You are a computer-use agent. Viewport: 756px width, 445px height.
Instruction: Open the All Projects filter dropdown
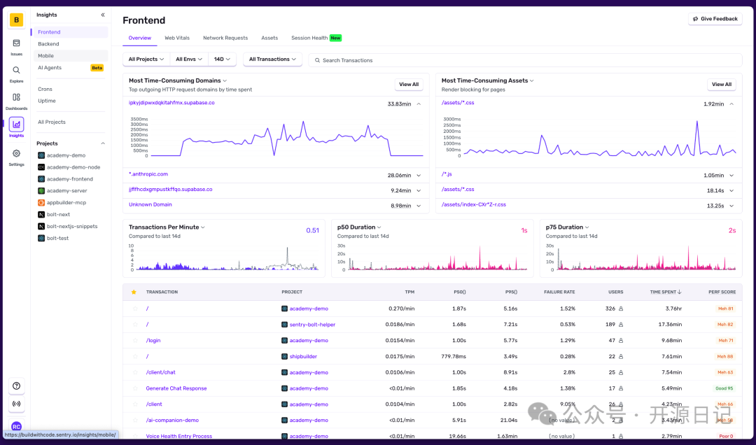tap(146, 59)
